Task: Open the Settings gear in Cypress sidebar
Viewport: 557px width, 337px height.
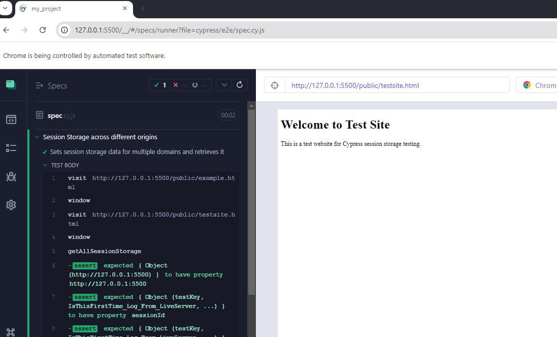Action: [11, 205]
